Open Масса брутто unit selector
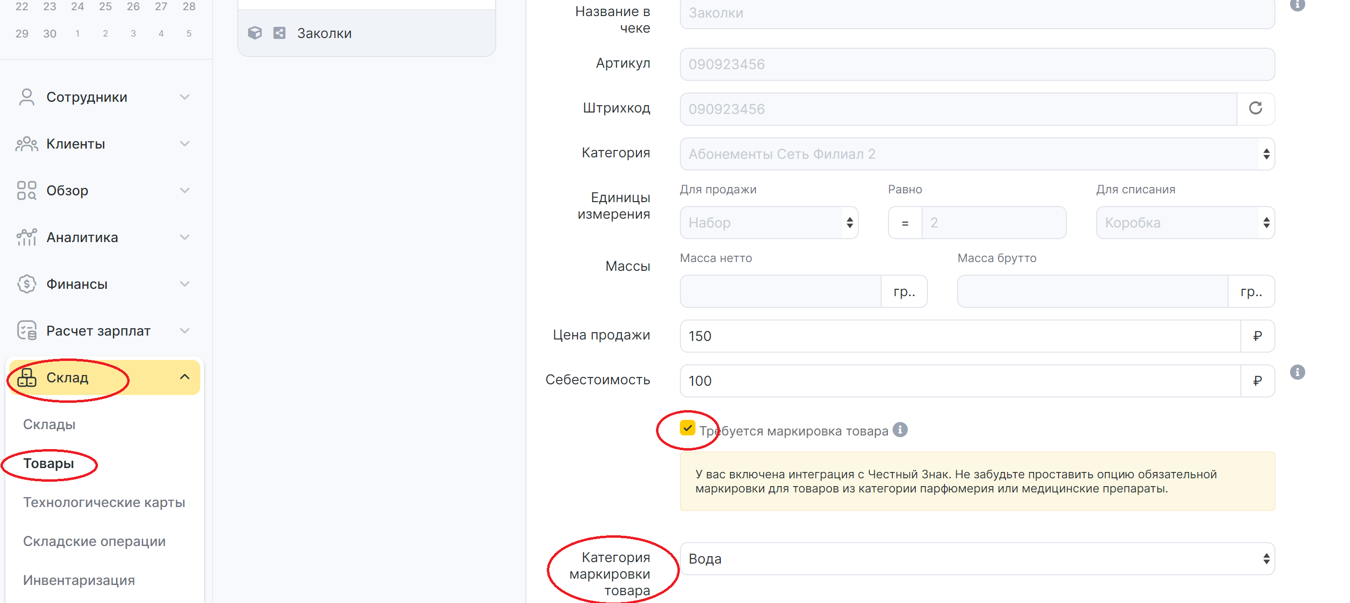1350x603 pixels. pos(1251,291)
